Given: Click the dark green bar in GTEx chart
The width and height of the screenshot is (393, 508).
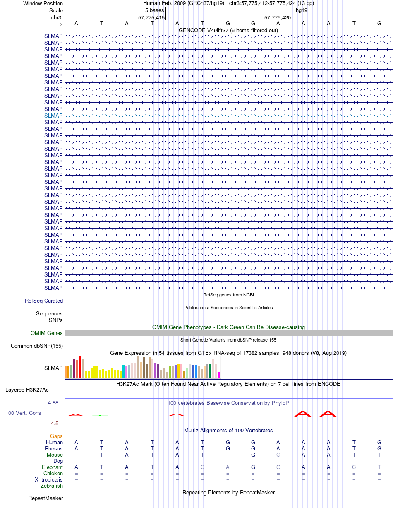Looking at the screenshot, I should pyautogui.click(x=211, y=371).
